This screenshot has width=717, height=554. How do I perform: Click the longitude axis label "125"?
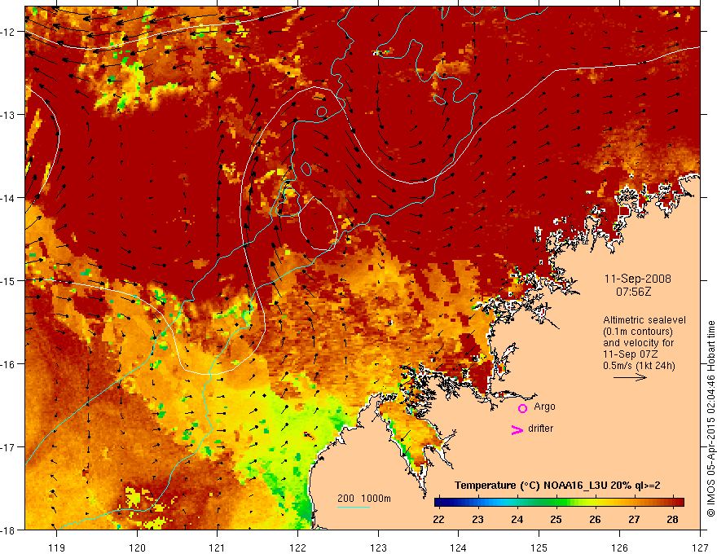click(x=539, y=547)
